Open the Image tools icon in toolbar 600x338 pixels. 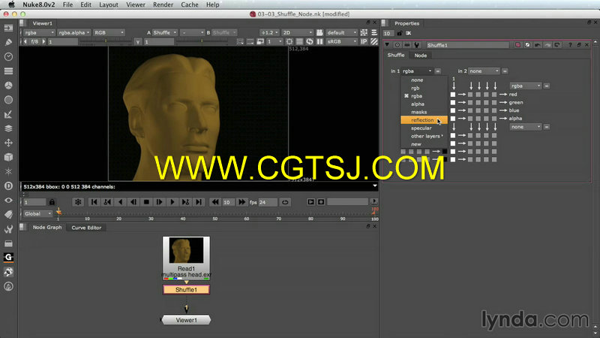coord(8,28)
